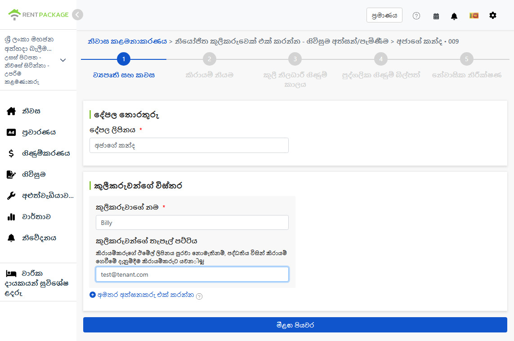This screenshot has height=341, width=514.
Task: Select step 3 circle in the wizard
Action: (295, 59)
